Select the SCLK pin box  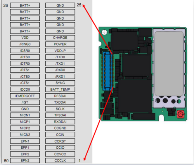click(x=60, y=109)
